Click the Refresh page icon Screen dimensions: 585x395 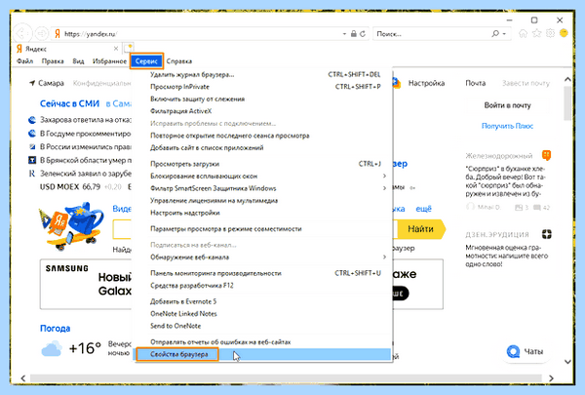pyautogui.click(x=363, y=34)
